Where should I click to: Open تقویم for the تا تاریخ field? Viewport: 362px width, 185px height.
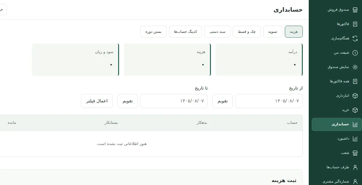tap(127, 101)
